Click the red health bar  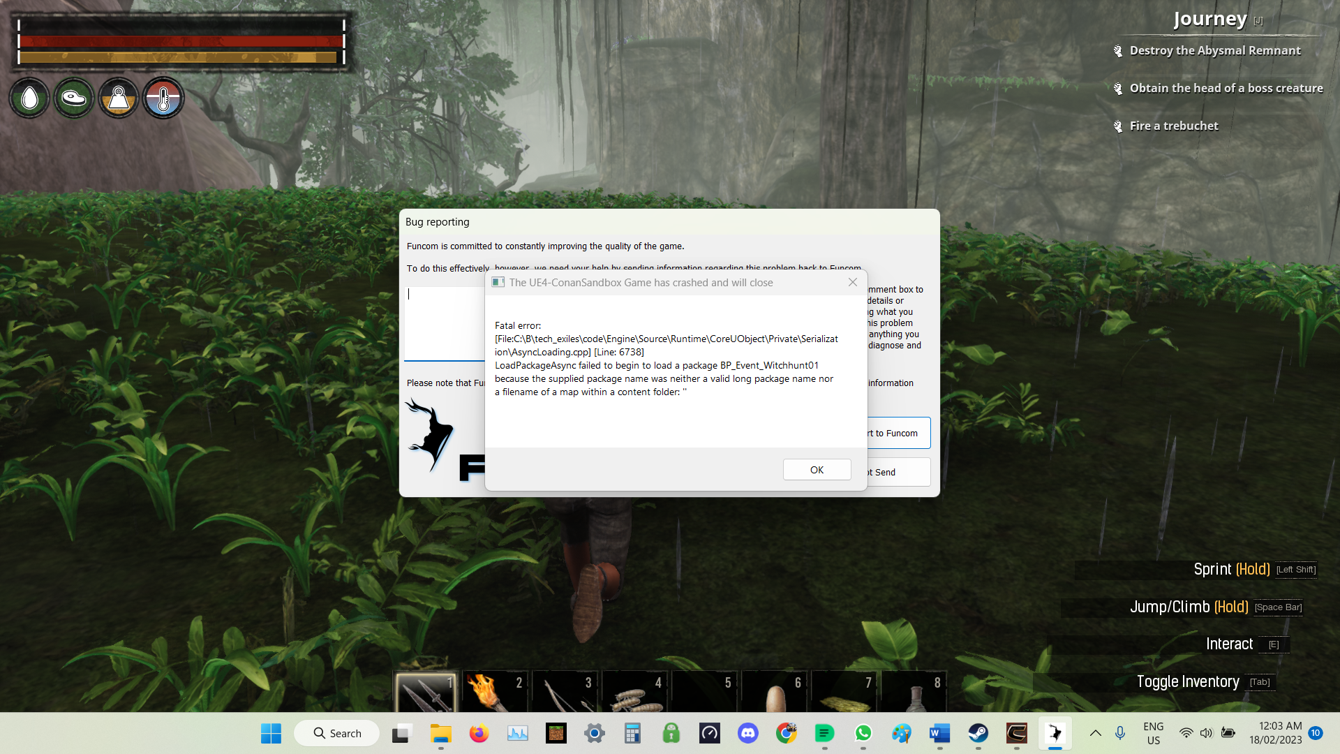181,41
